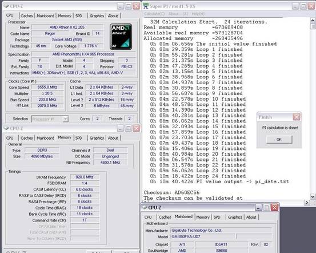Open the Processor selection dropdown
Screen dimensions: 316x253
pyautogui.click(x=65, y=119)
